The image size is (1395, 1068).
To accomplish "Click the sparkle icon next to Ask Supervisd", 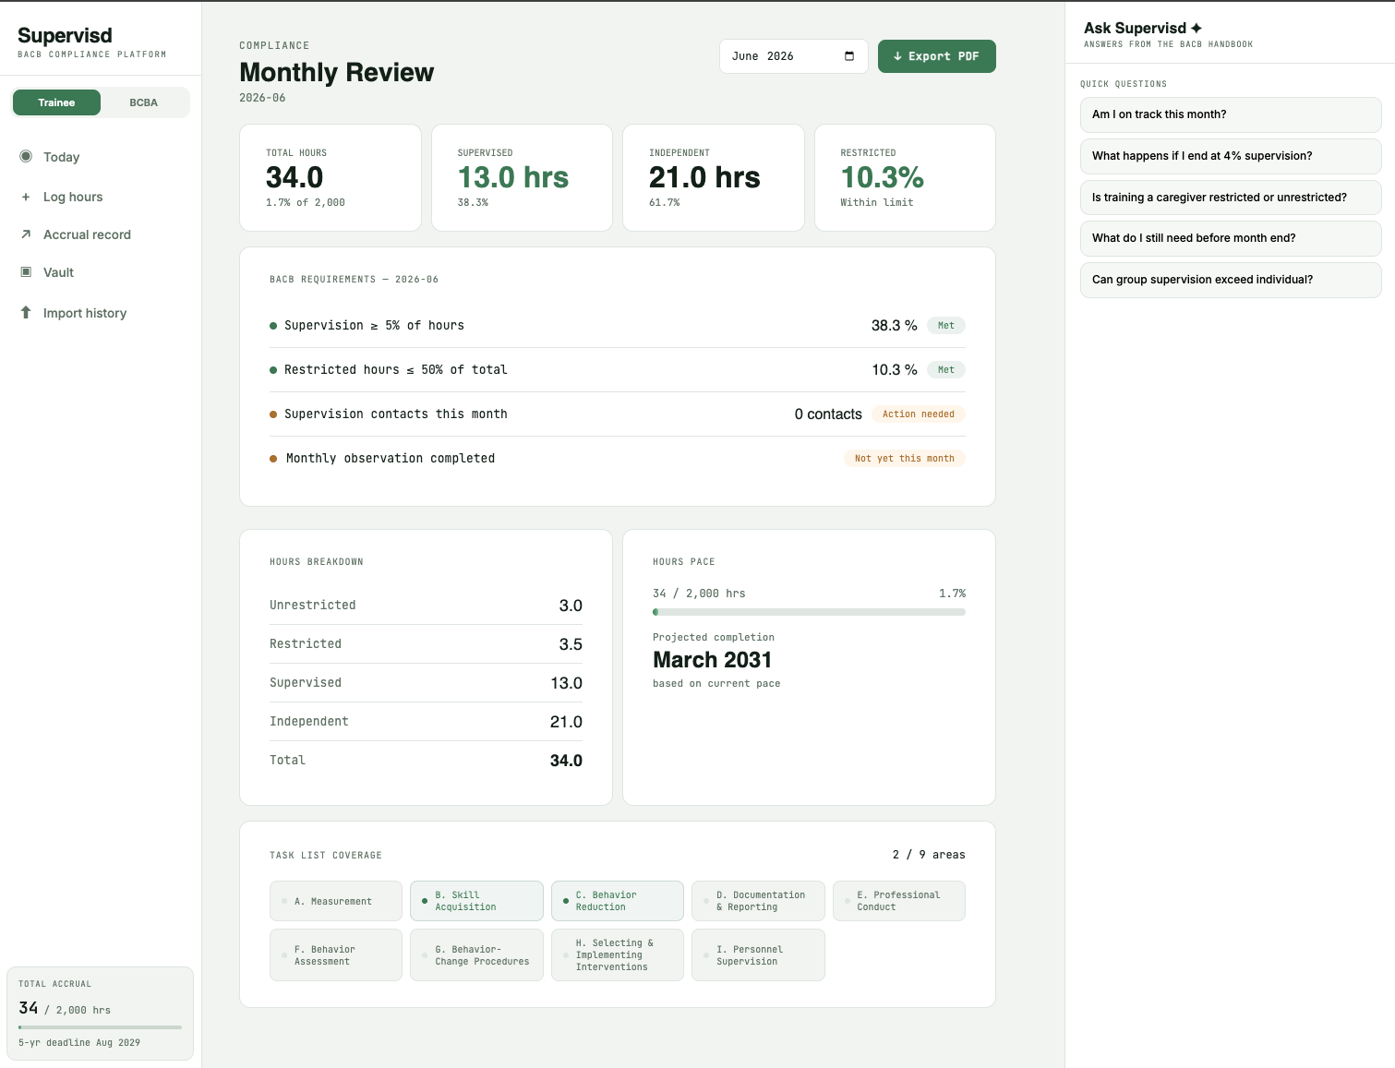I will [x=1197, y=28].
